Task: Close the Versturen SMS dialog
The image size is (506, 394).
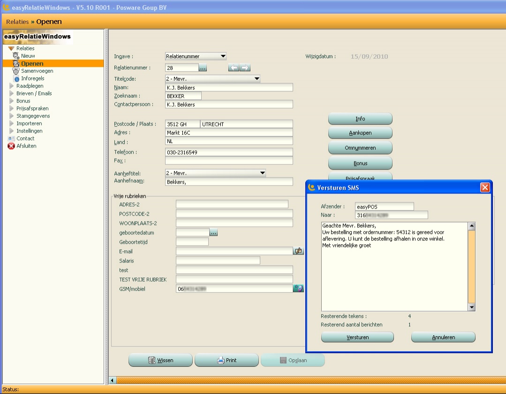Action: click(485, 187)
